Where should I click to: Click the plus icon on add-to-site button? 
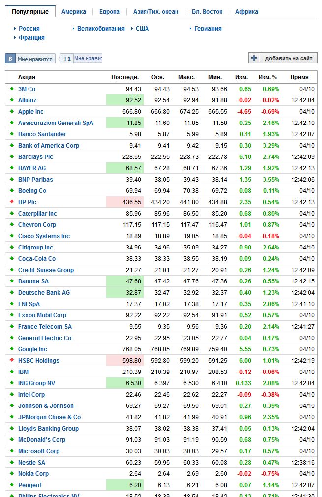(254, 58)
